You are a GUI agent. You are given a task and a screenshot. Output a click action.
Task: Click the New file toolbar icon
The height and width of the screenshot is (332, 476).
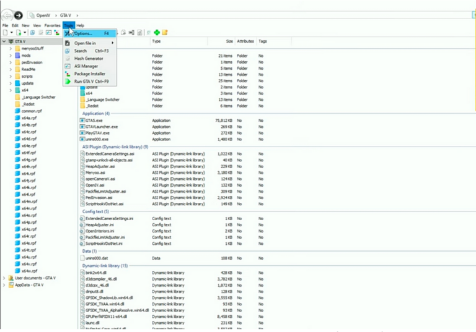point(5,33)
